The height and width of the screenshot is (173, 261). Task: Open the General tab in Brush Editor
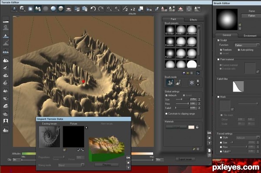click(x=227, y=35)
